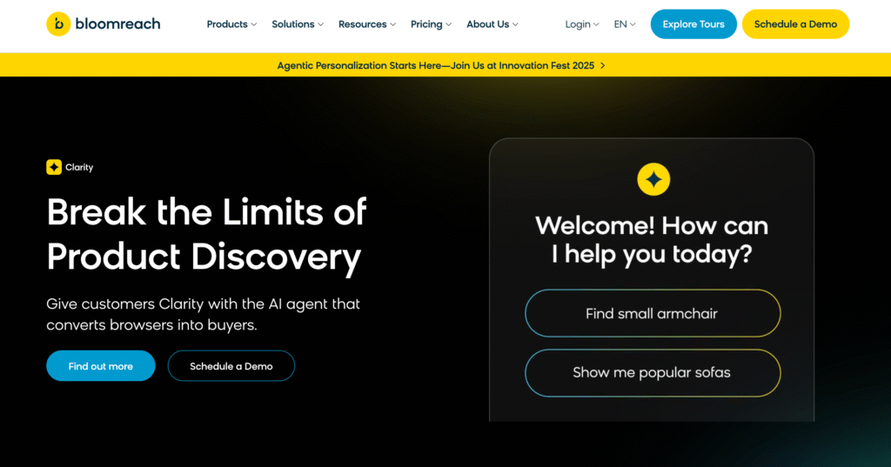Image resolution: width=891 pixels, height=467 pixels.
Task: Click the chevron next to About Us
Action: coord(515,25)
